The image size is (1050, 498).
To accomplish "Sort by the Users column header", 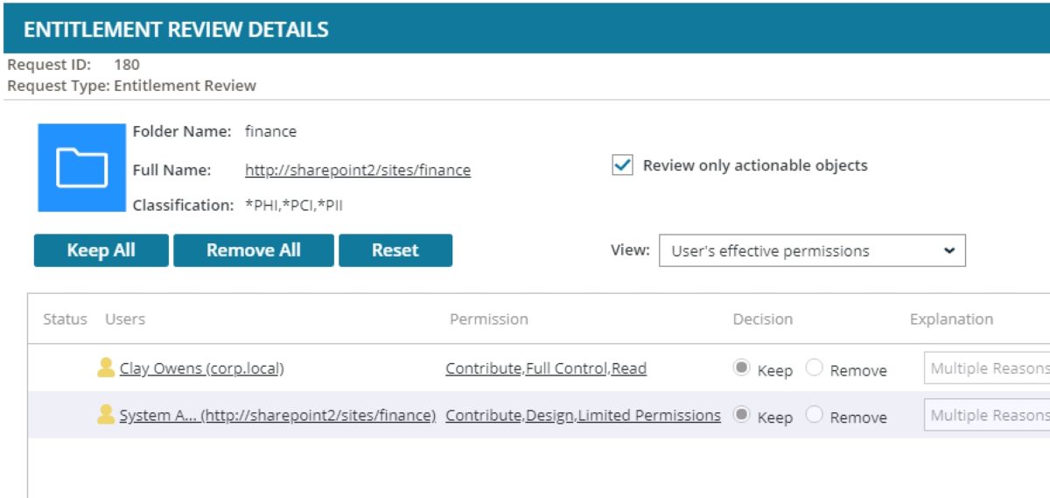I will coord(125,319).
